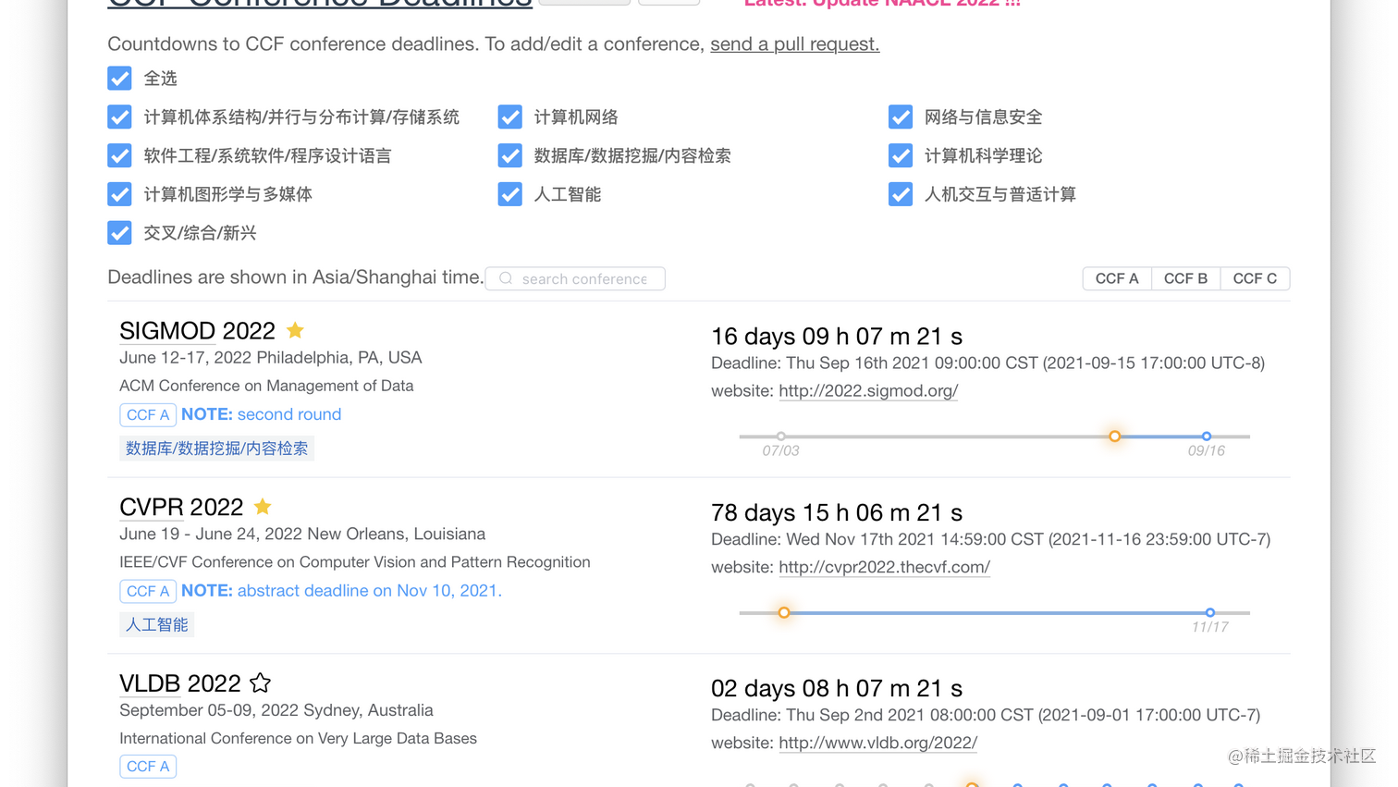Open the CVPR 2022 conference page link
Viewport: 1398px width, 787px height.
pyautogui.click(x=884, y=567)
